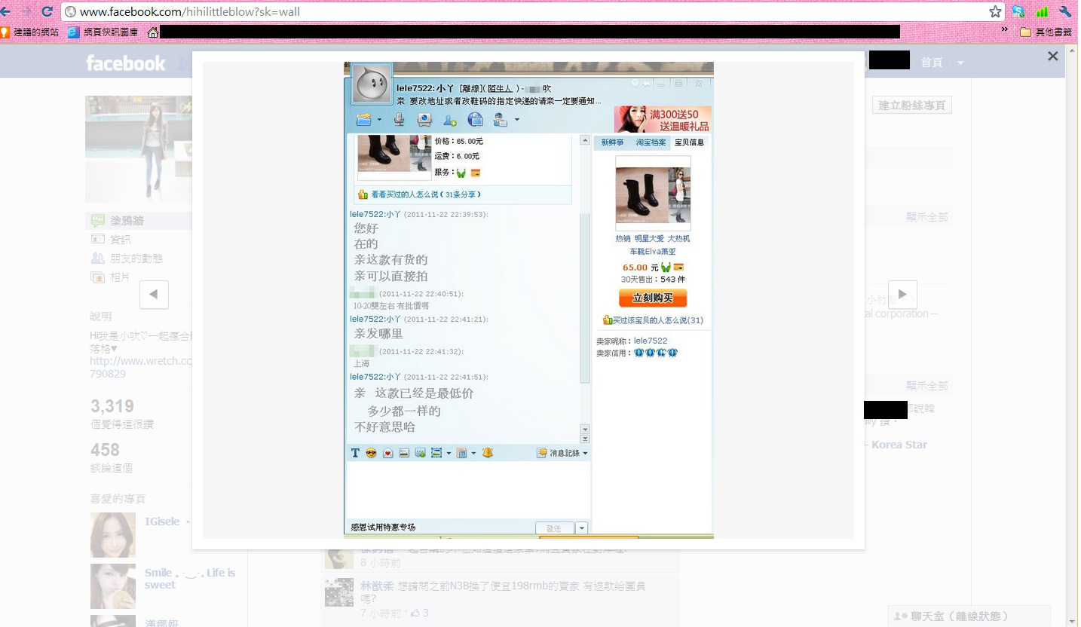Advance to the next photo in the lightbox
The image size is (1081, 627).
coord(902,295)
